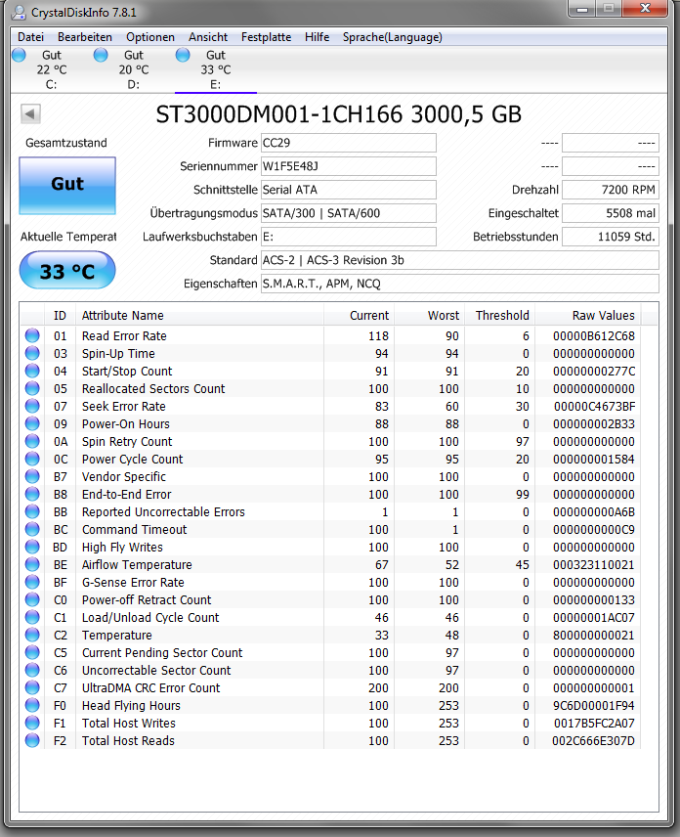Click the Schnittstelle field Serial ATA
The width and height of the screenshot is (680, 837).
tap(349, 190)
